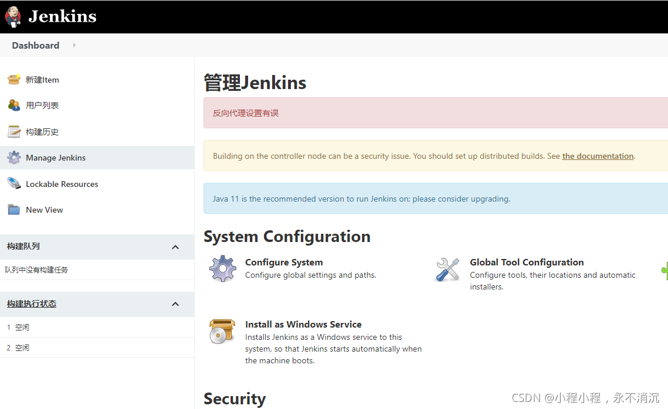Open the 构建历史 sidebar link

click(x=42, y=132)
